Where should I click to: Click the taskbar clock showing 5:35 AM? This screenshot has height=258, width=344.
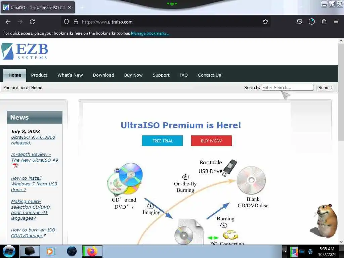(327, 251)
